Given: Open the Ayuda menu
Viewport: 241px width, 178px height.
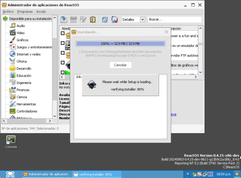Looking at the screenshot, I should point(41,12).
